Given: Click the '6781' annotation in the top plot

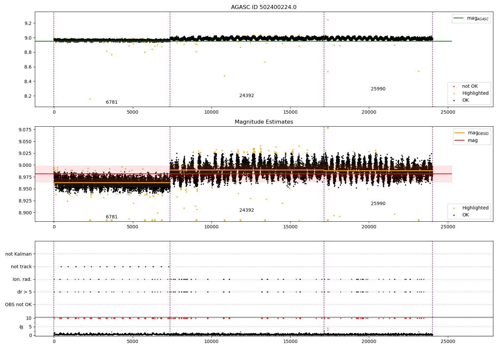Looking at the screenshot, I should 112,102.
